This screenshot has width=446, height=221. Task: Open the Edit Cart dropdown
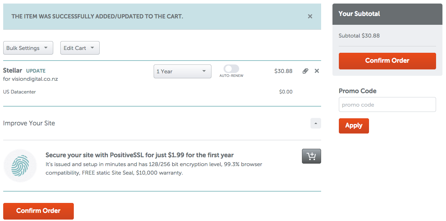coord(80,48)
